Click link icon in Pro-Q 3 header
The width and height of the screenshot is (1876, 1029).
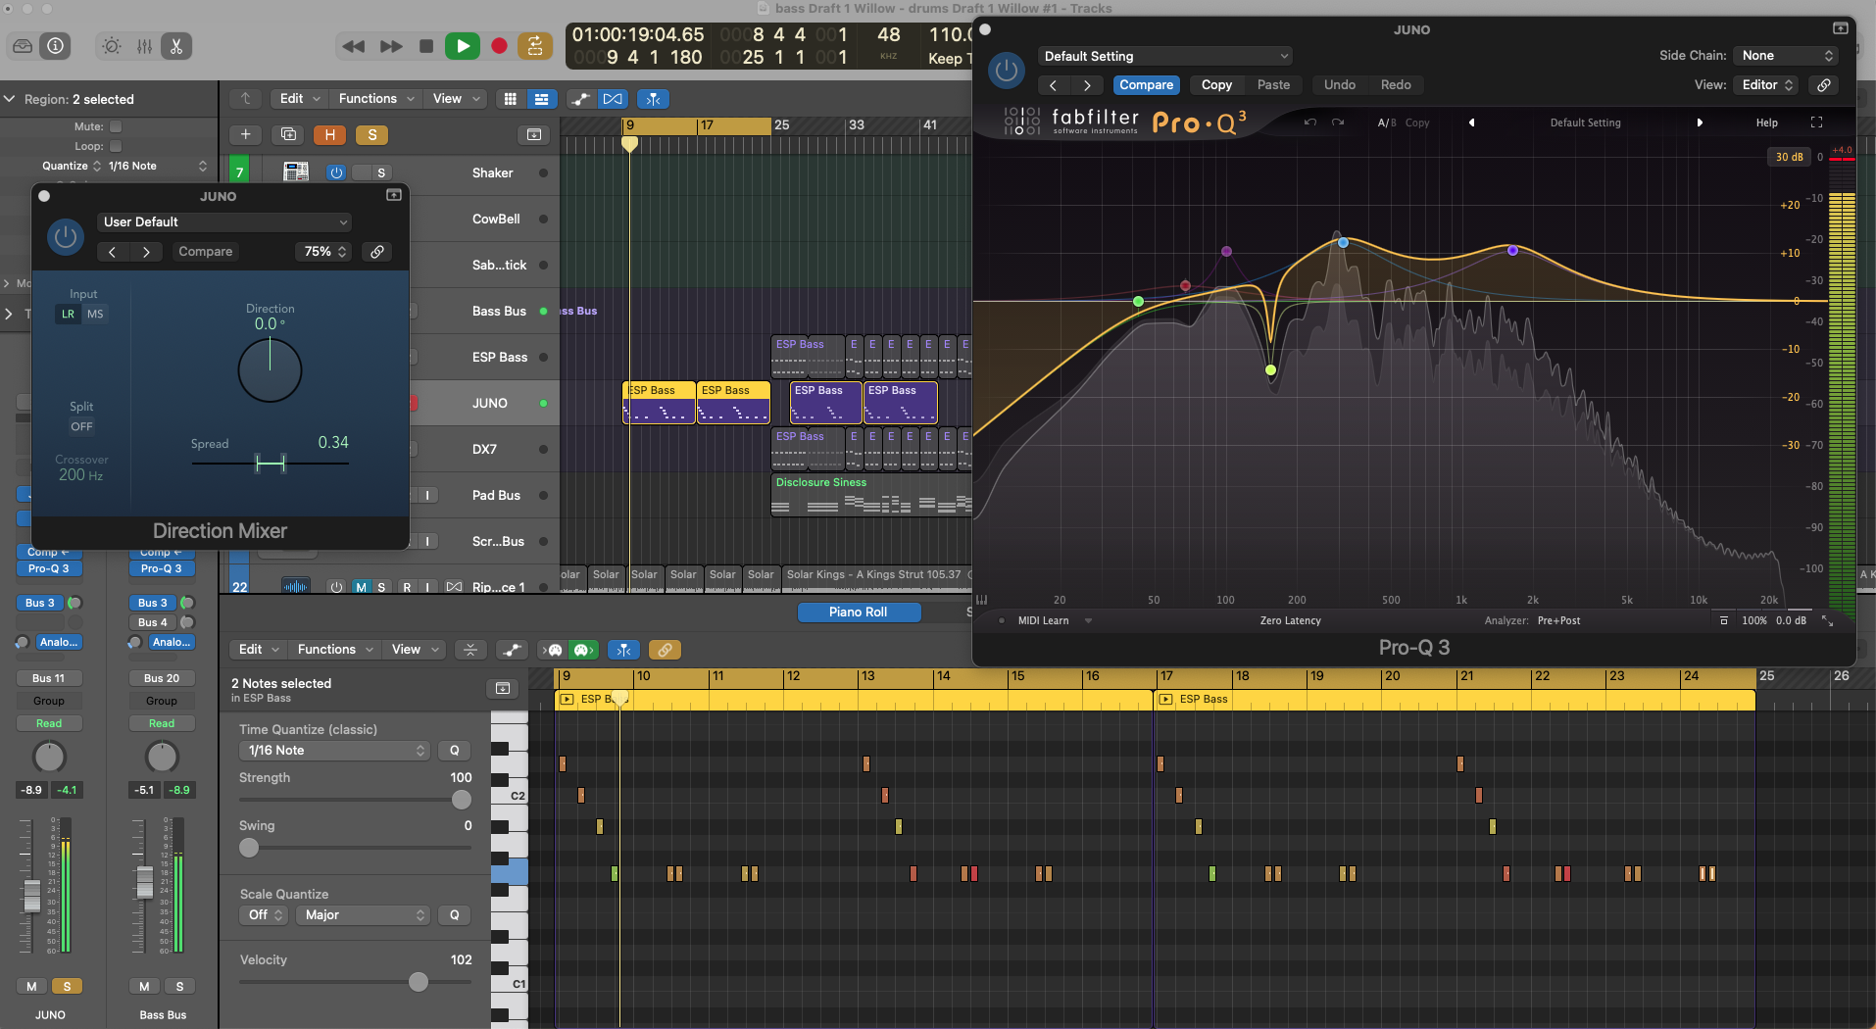click(x=1824, y=85)
